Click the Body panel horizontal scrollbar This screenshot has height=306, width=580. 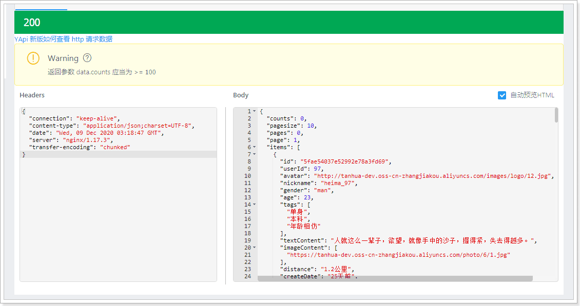395,278
